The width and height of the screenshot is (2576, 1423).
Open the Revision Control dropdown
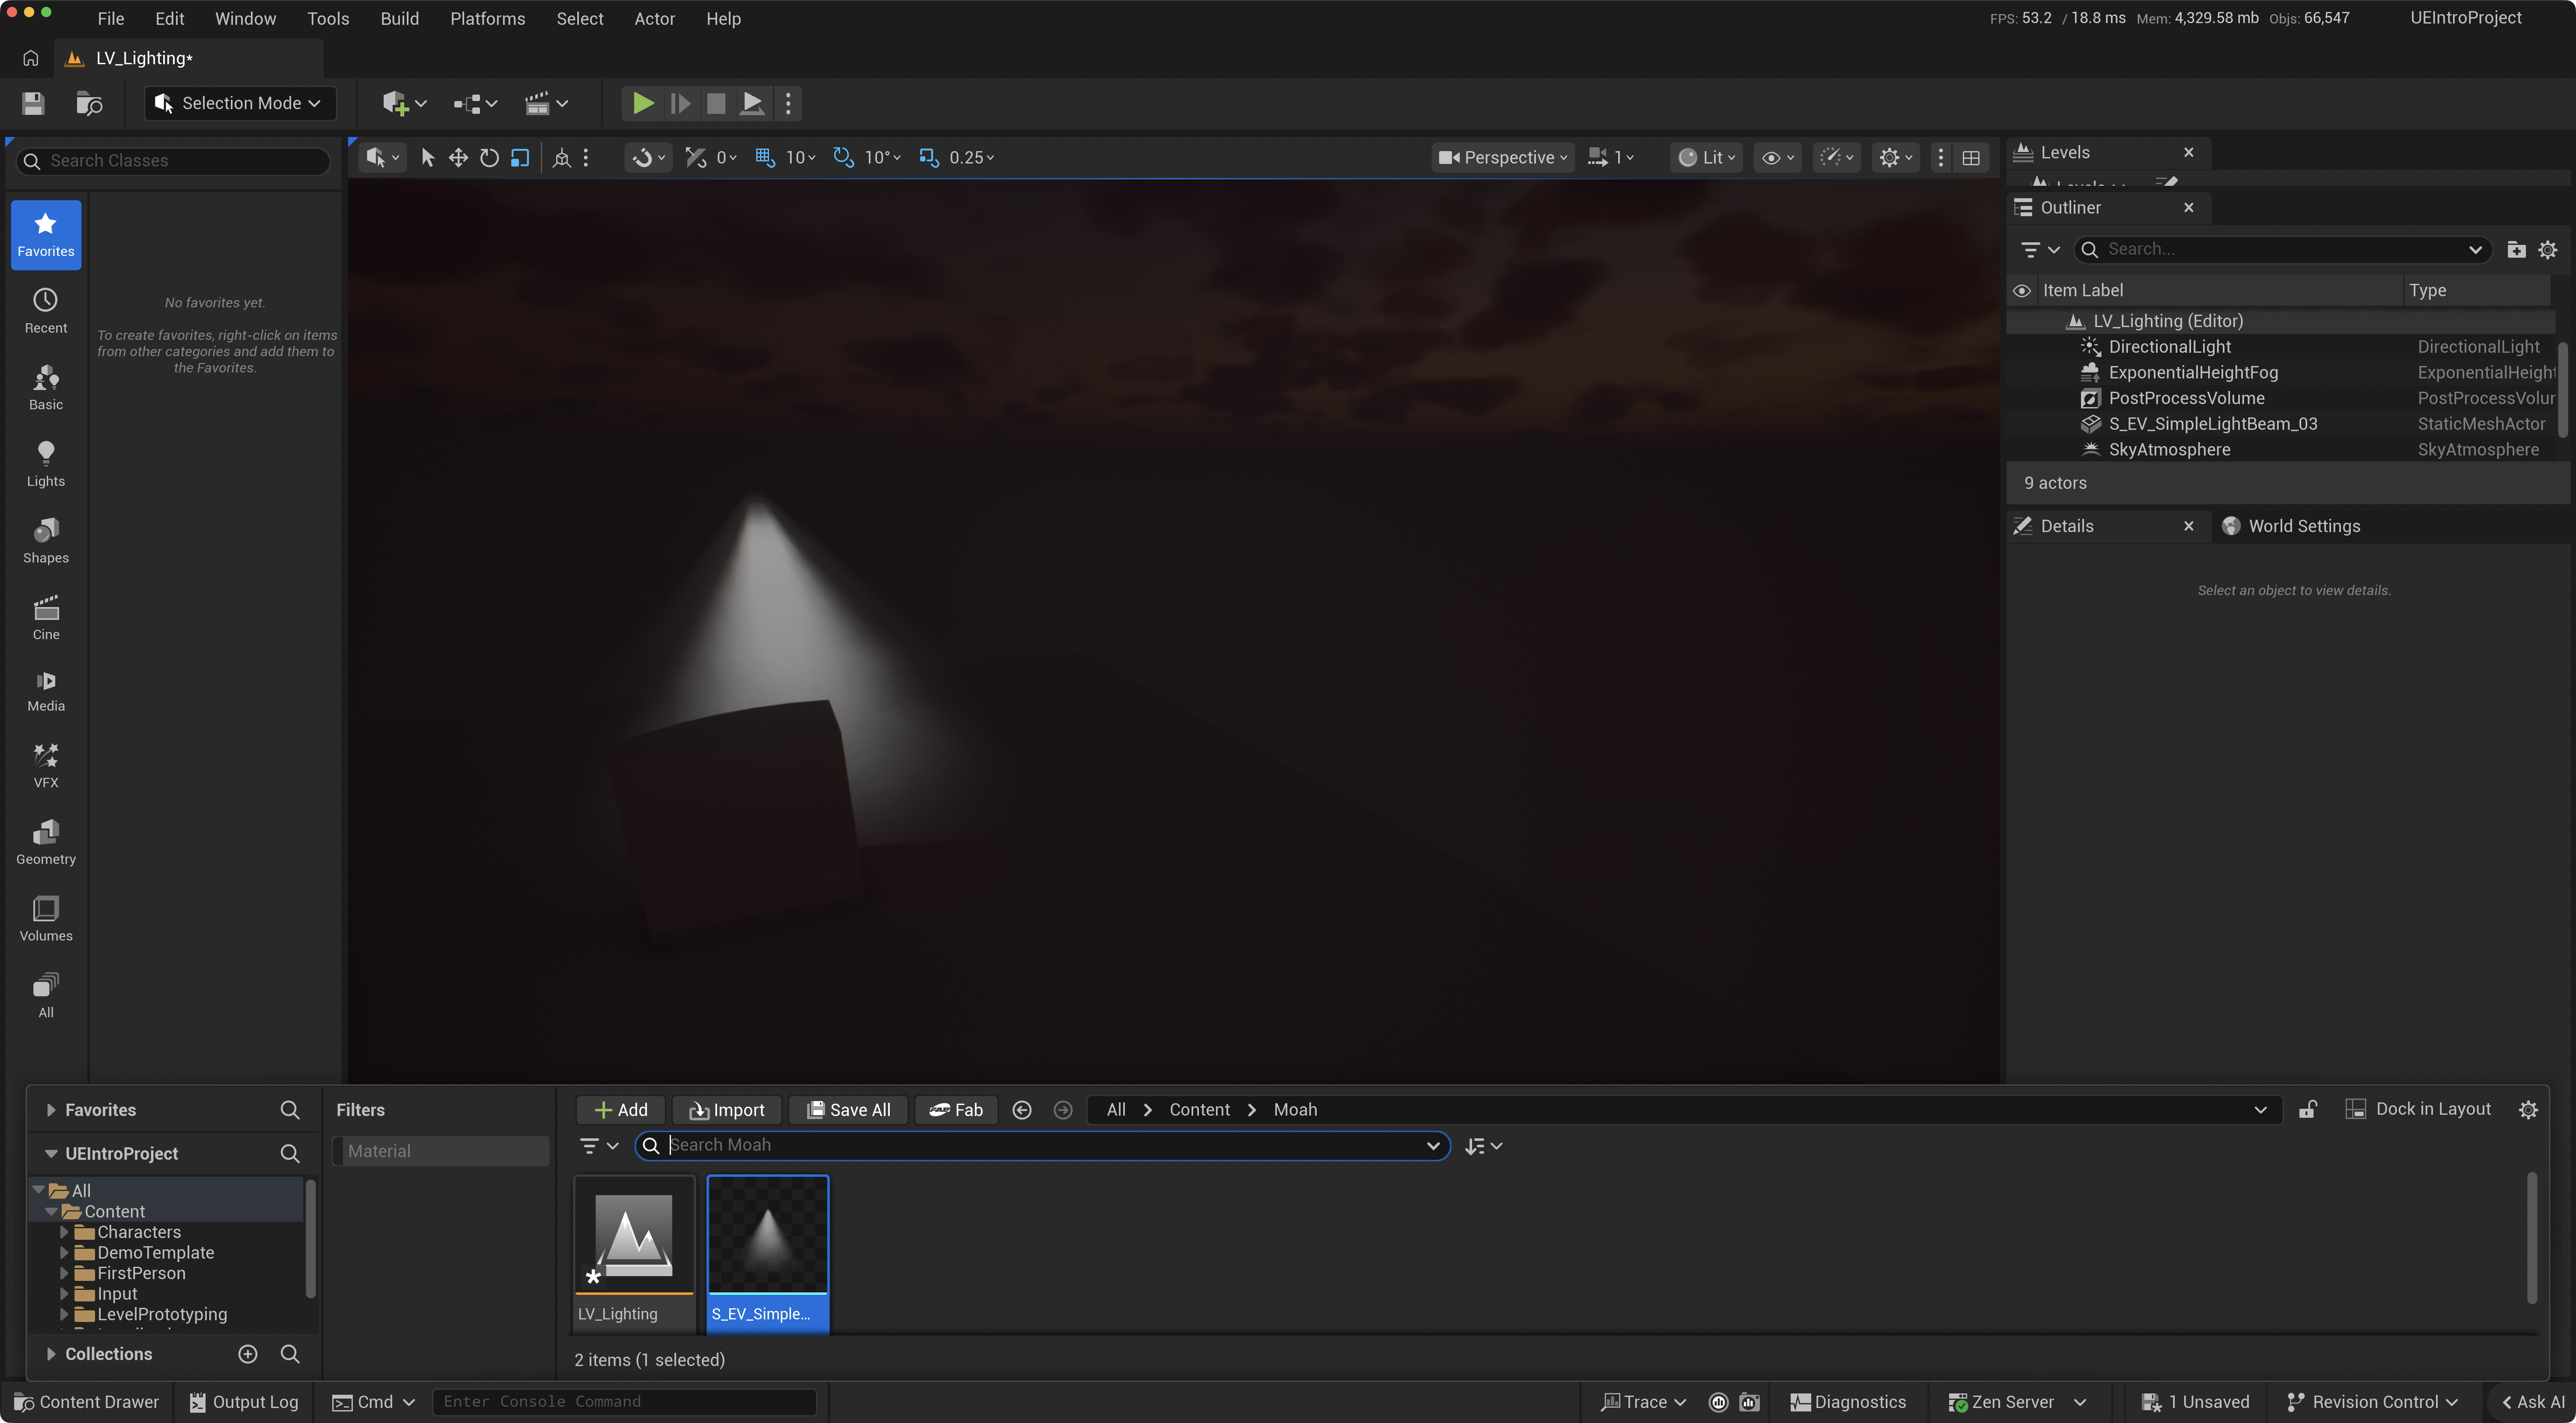coord(2372,1402)
